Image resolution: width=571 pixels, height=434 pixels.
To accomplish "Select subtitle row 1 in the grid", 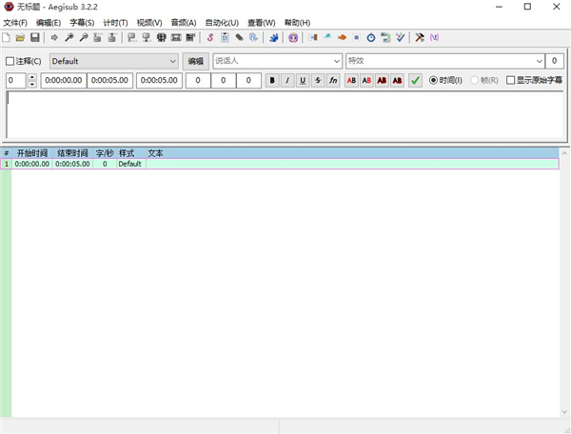I will point(280,164).
